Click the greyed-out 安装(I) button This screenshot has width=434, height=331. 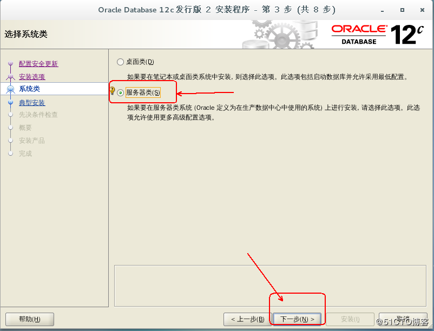(x=350, y=320)
